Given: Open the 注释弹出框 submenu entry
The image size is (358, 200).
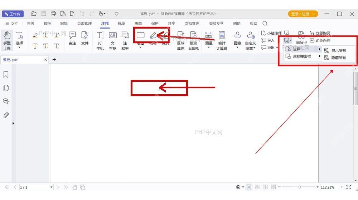Looking at the screenshot, I should pos(303,56).
